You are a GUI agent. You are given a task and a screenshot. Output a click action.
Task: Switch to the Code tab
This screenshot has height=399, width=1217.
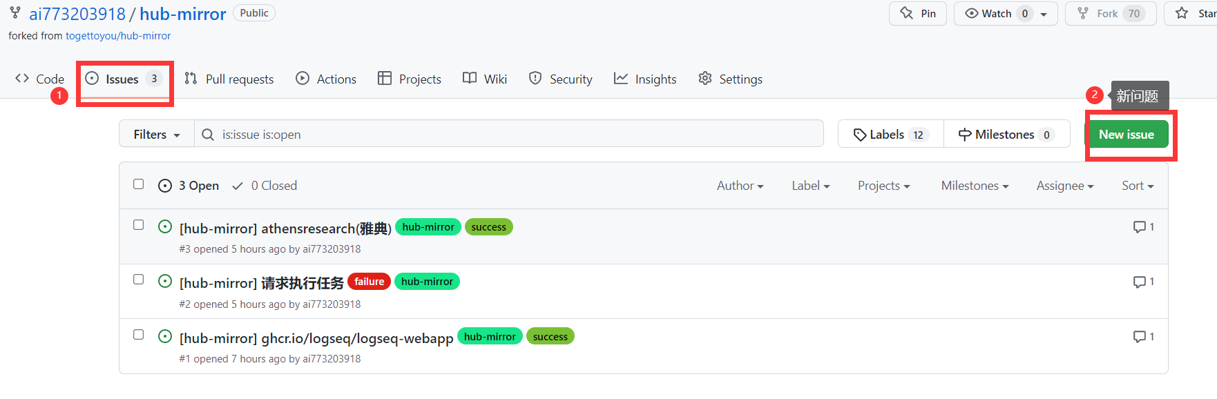39,79
